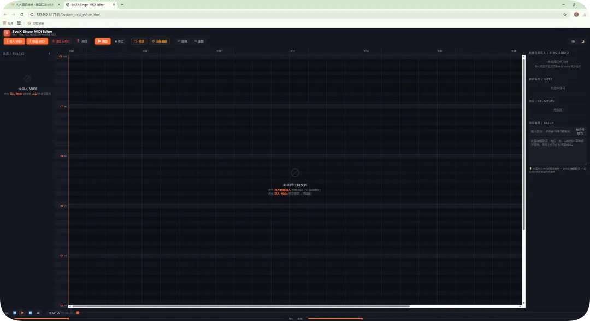Open a new browser tab
Screen dimensions: 590x321
[122, 4]
